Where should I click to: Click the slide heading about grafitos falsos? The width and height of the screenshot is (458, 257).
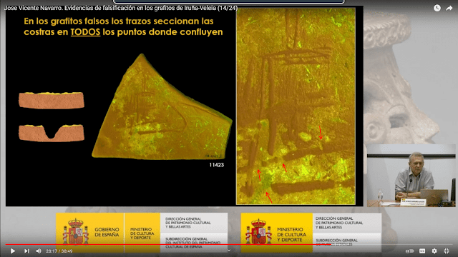pos(123,26)
